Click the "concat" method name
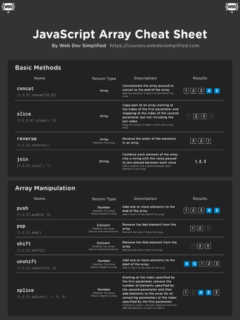 pos(25,88)
